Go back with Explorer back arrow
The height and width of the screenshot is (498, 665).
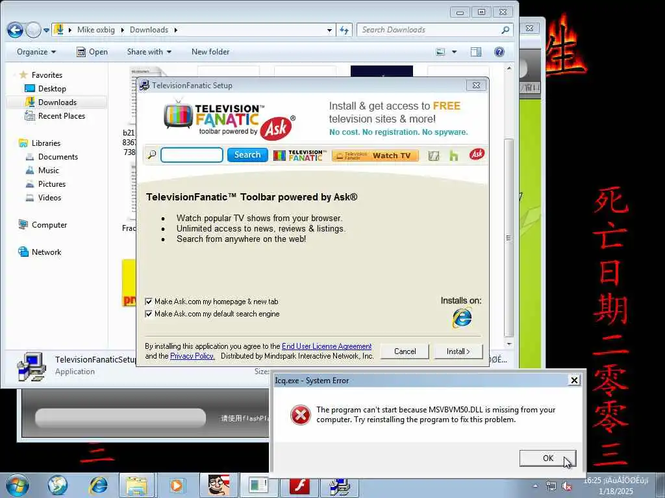tap(15, 30)
